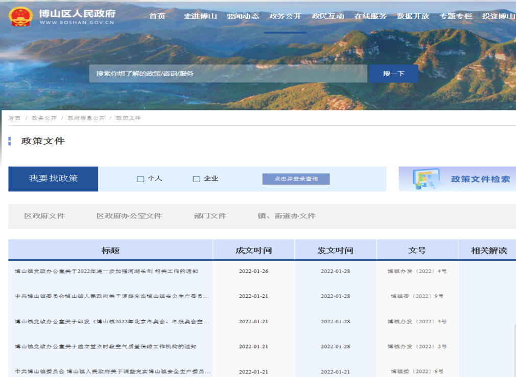Open the 重点时段空气质量保障 notice link
516x377 pixels.
pyautogui.click(x=106, y=347)
